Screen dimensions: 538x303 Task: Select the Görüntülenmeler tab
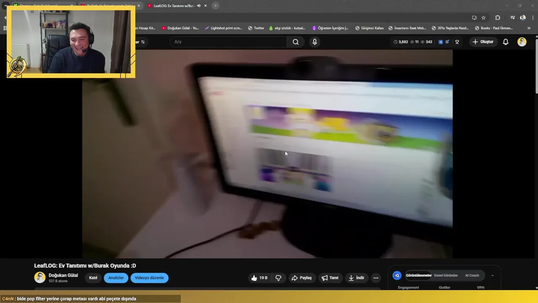click(419, 275)
